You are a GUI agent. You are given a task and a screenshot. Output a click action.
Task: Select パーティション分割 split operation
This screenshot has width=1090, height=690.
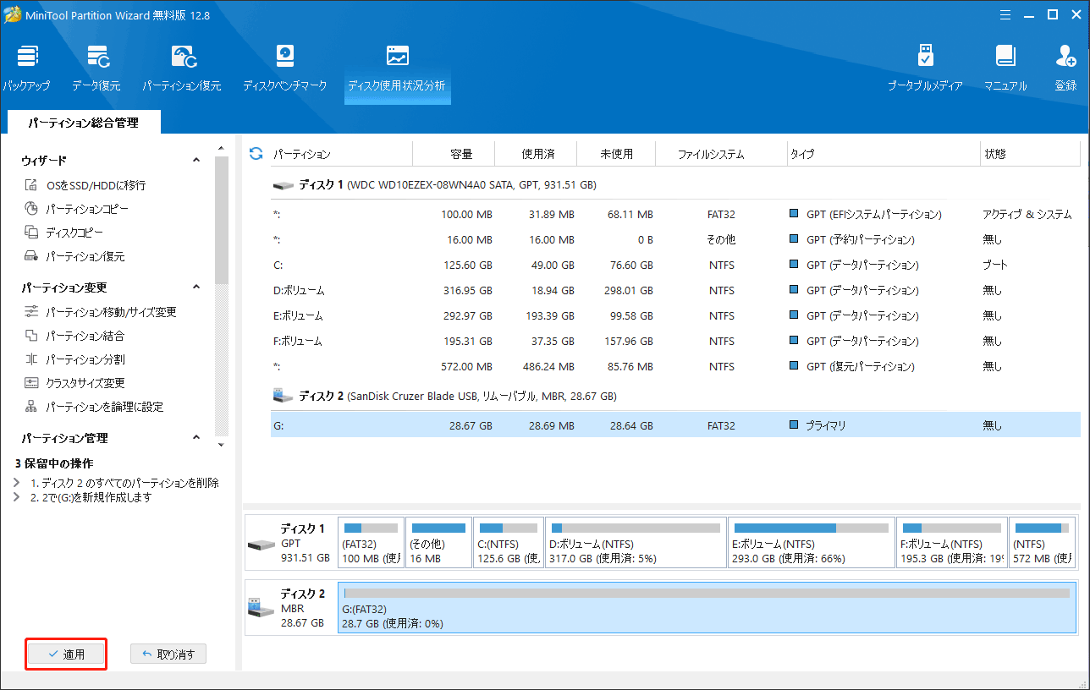(x=74, y=359)
